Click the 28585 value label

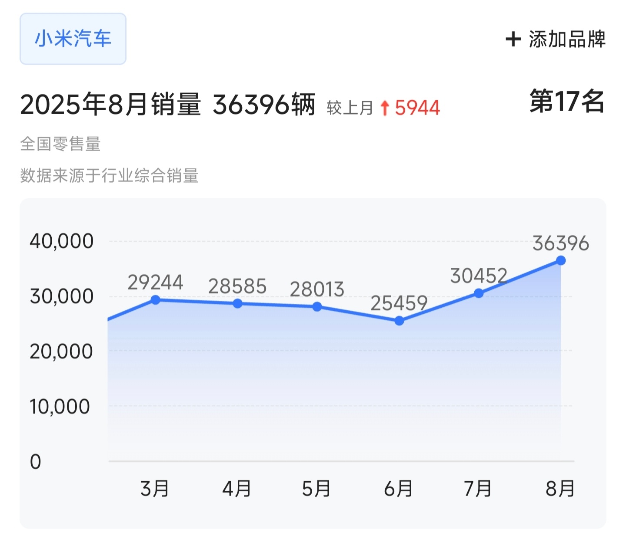237,286
